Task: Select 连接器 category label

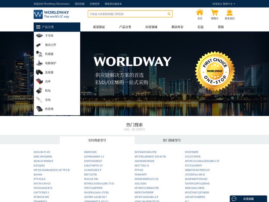Action: pos(49,72)
